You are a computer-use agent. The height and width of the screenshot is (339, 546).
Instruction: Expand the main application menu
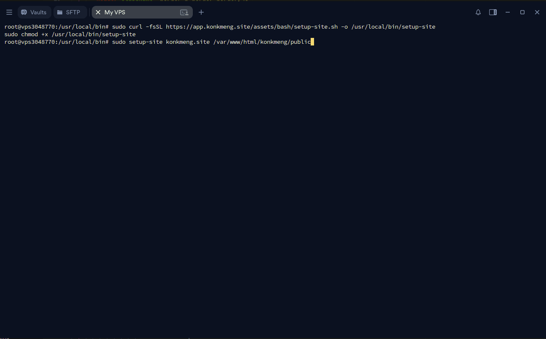click(x=9, y=12)
